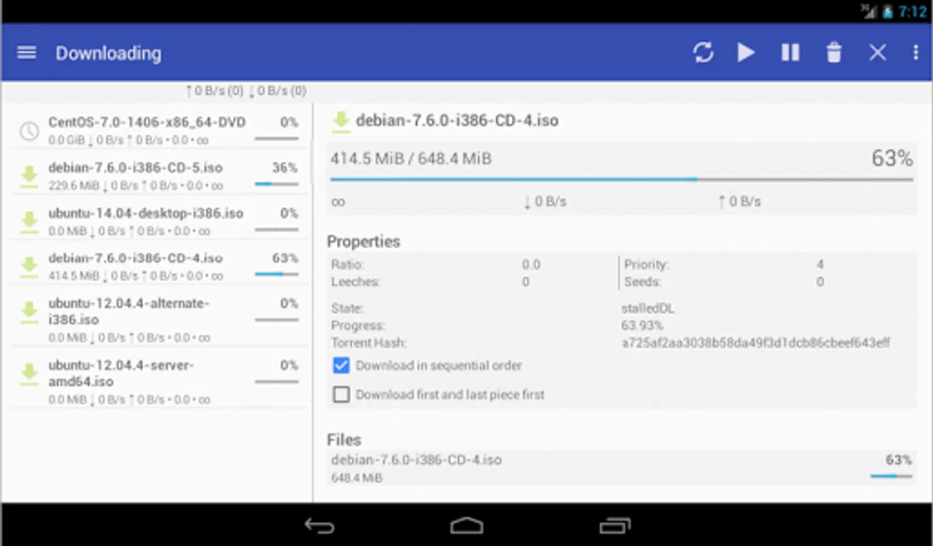Tap the torrent hash value
933x546 pixels.
click(x=756, y=343)
